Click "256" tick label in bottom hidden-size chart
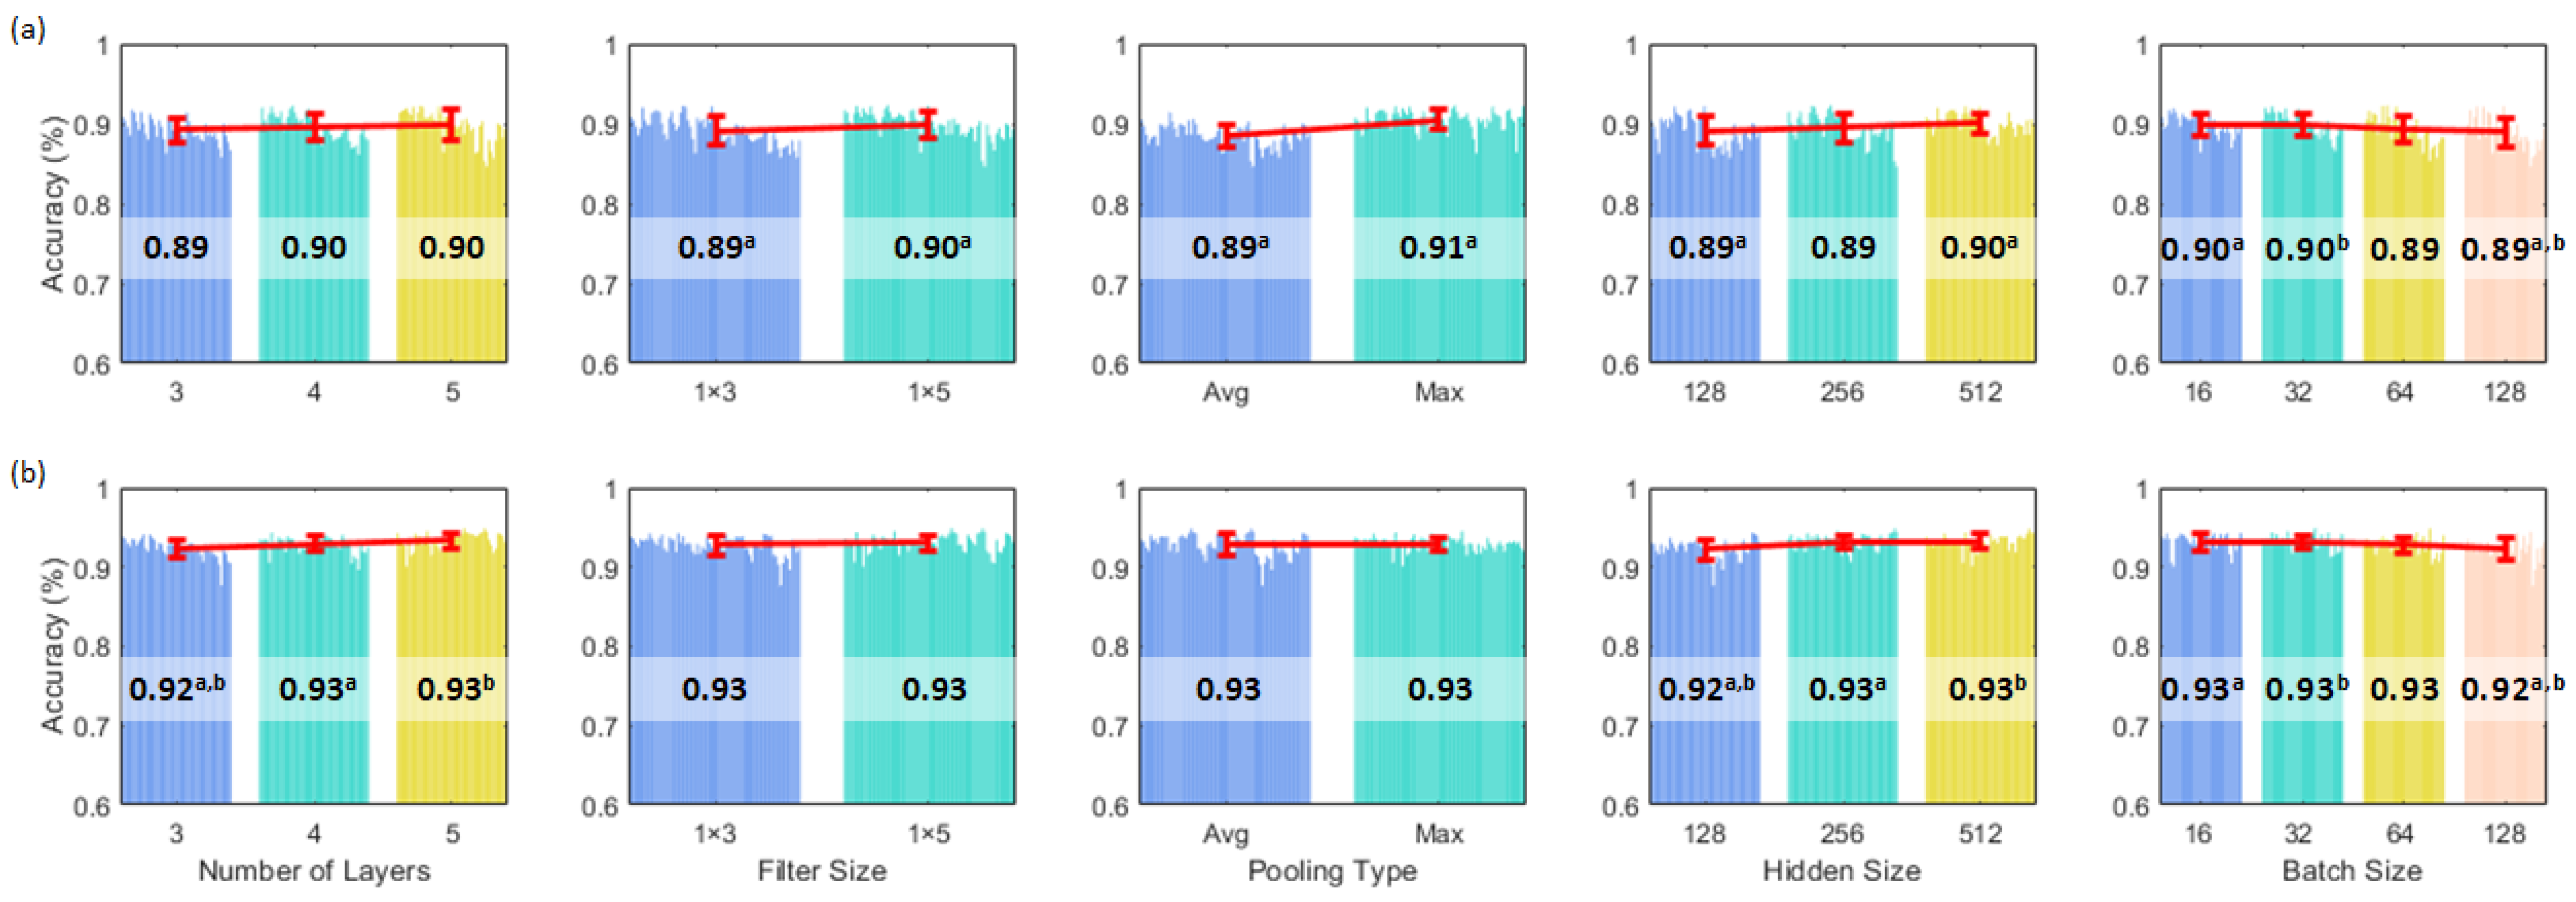Screen dimensions: 2576x902 [1842, 834]
